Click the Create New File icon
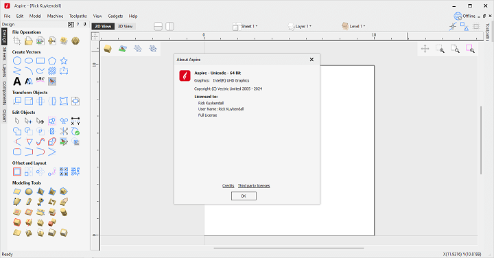The width and height of the screenshot is (494, 258). [x=17, y=40]
